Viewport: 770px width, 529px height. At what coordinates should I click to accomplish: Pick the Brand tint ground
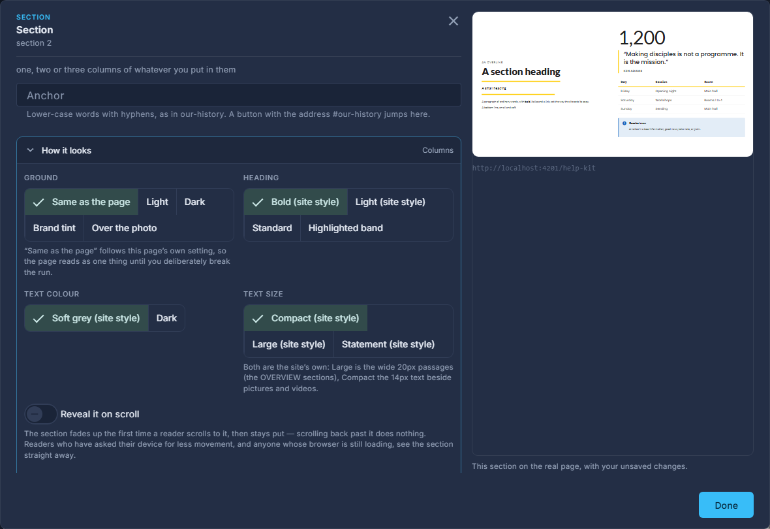pos(55,228)
